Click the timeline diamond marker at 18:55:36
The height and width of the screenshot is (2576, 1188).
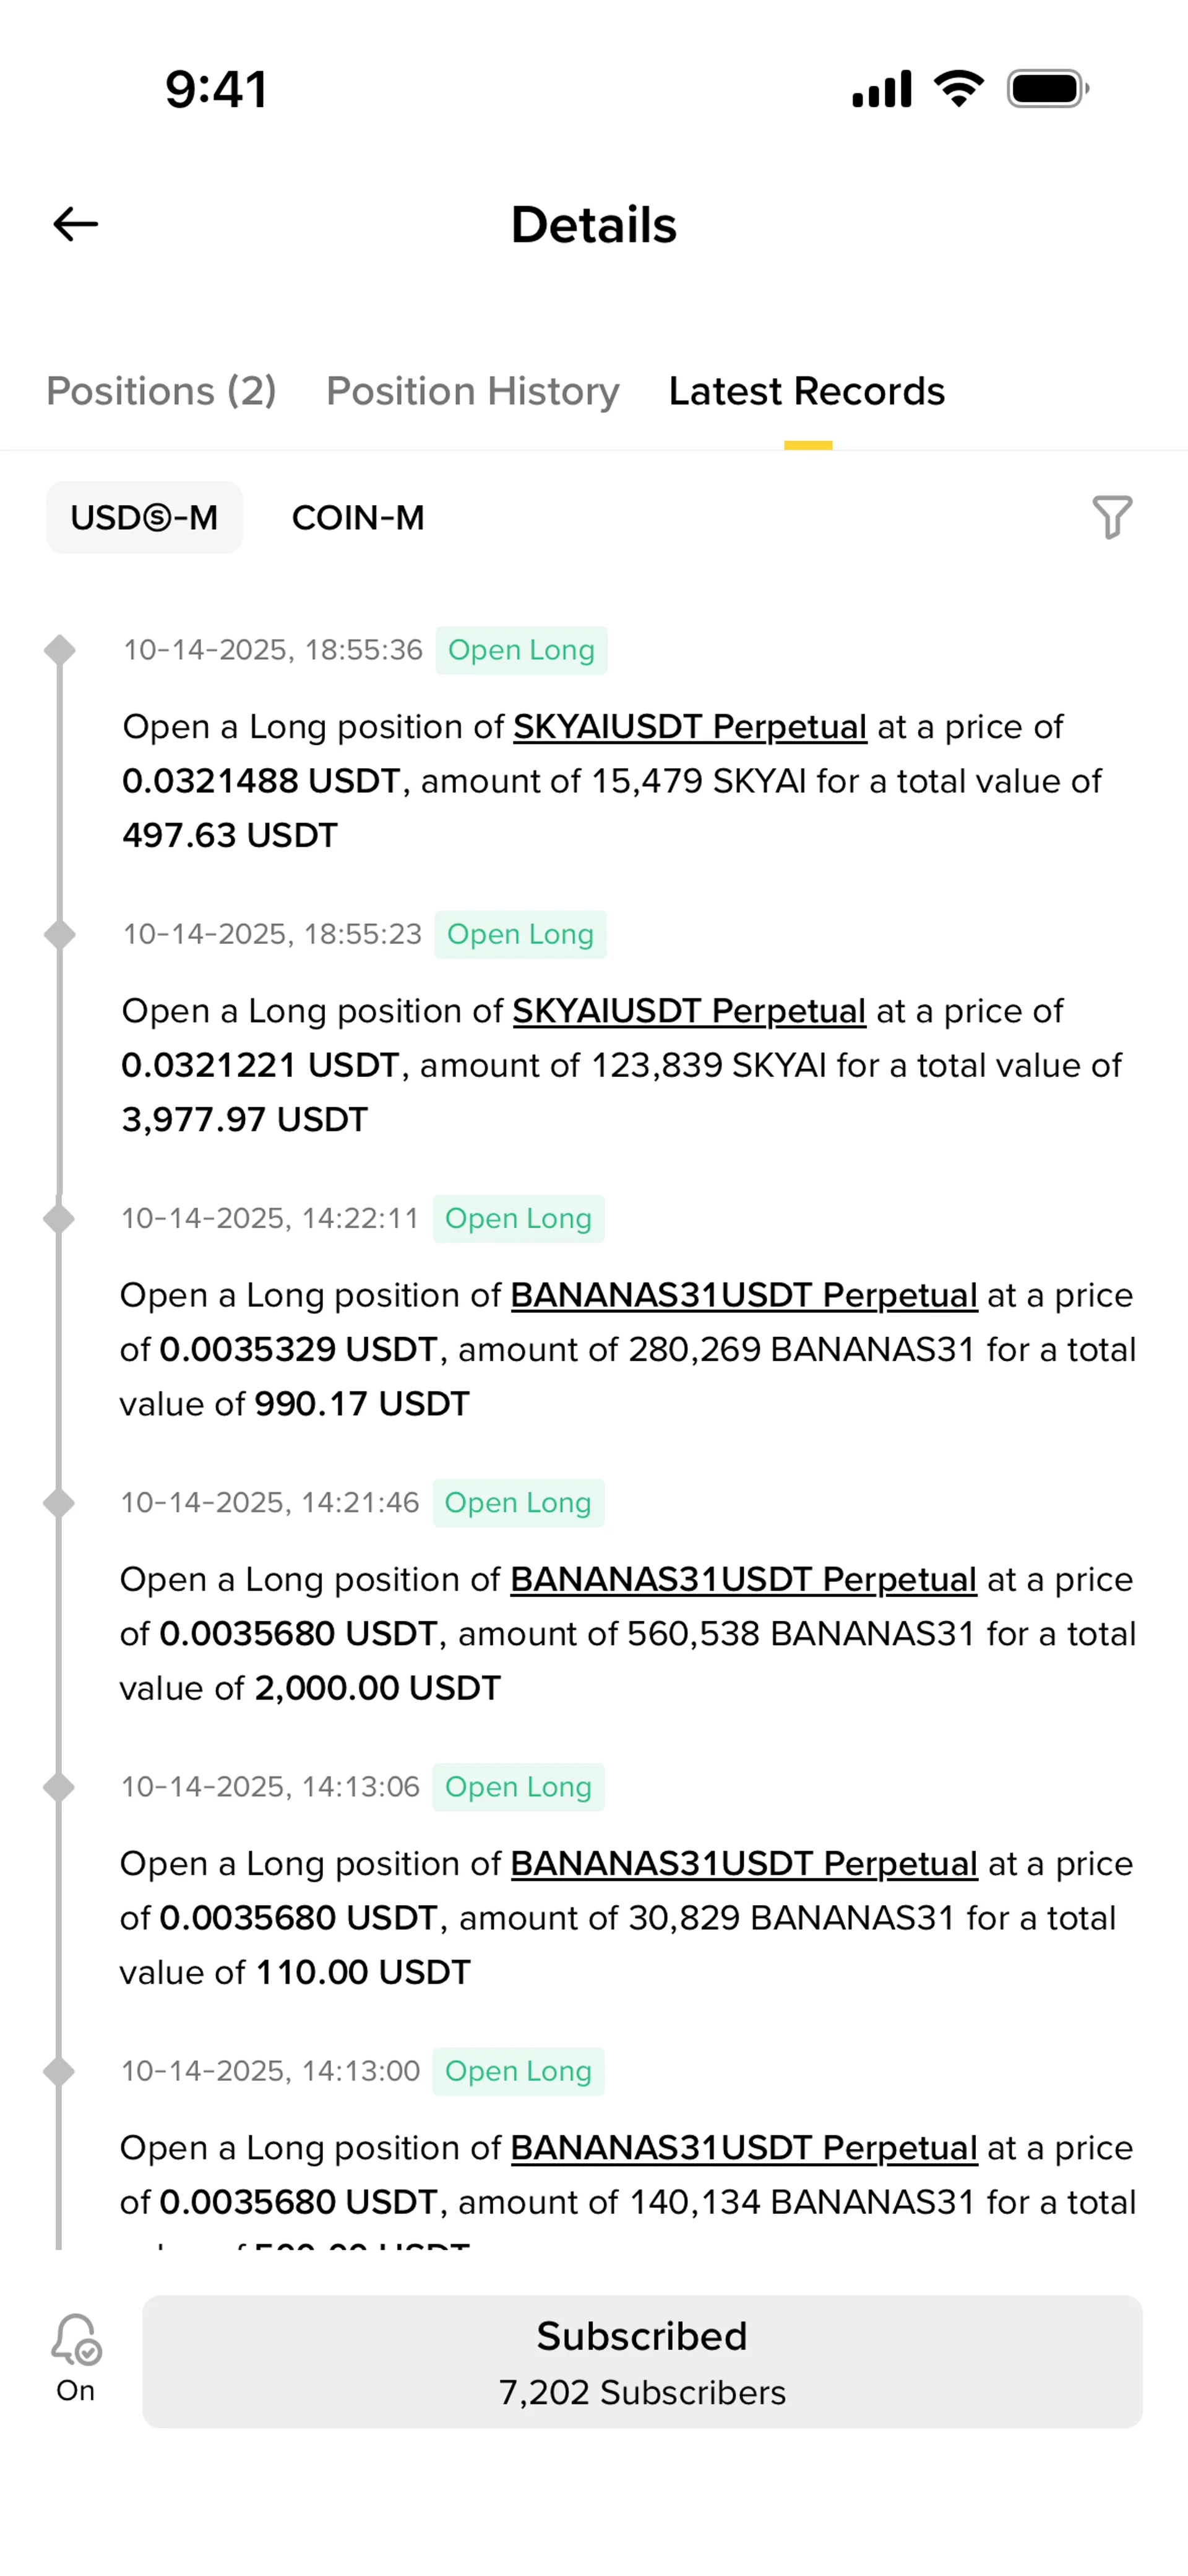pos(60,650)
